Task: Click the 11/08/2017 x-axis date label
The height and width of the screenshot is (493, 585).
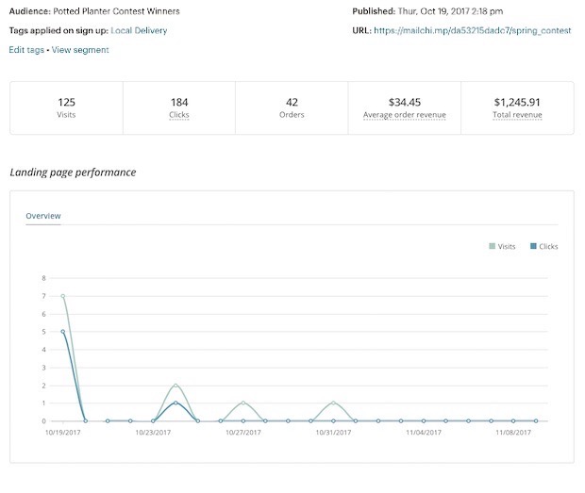Action: (x=513, y=433)
